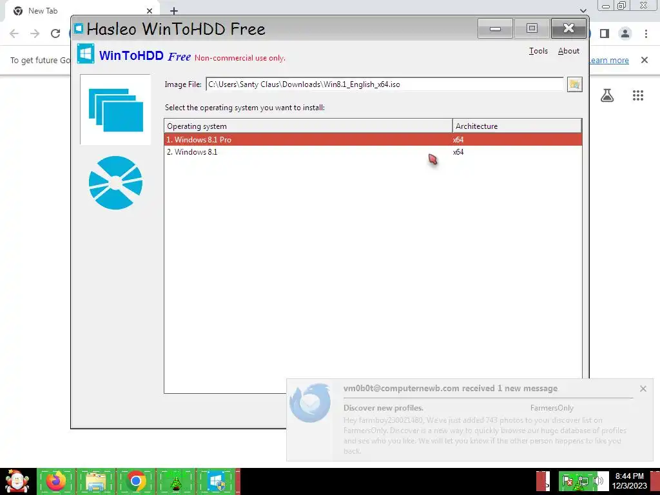Screen dimensions: 660x495
Task: Dismiss the Thunderbird new message notification
Action: (x=643, y=389)
